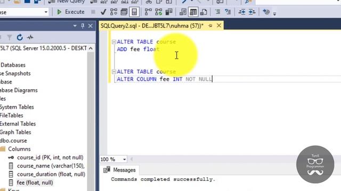Click the editor horizontal scroll left arrow
This screenshot has height=191, width=341.
(132, 159)
